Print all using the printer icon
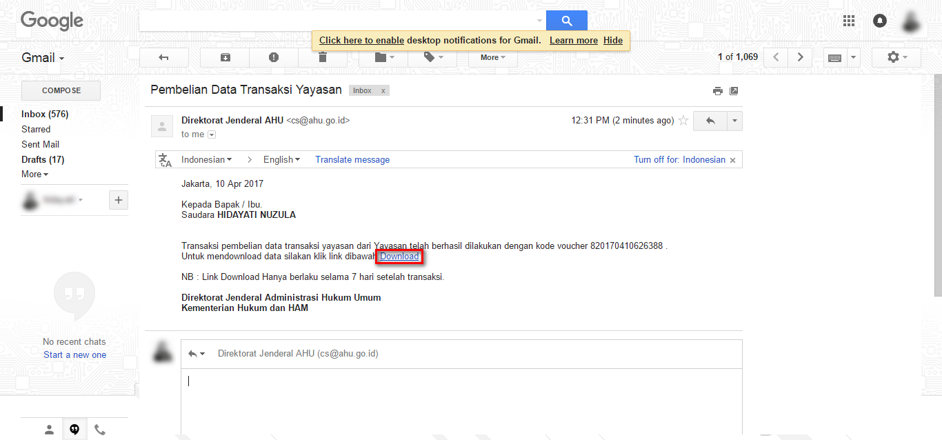This screenshot has width=942, height=440. pyautogui.click(x=718, y=91)
